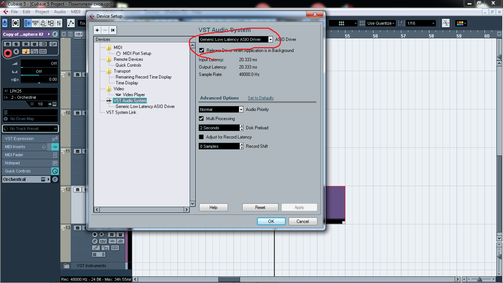Click the Disk Preload stepper arrows
Image resolution: width=503 pixels, height=283 pixels.
coord(242,128)
